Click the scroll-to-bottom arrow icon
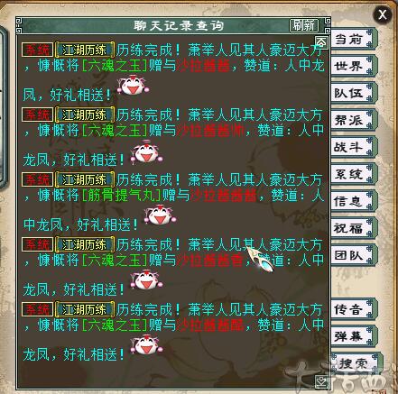The width and height of the screenshot is (398, 394). click(x=321, y=381)
